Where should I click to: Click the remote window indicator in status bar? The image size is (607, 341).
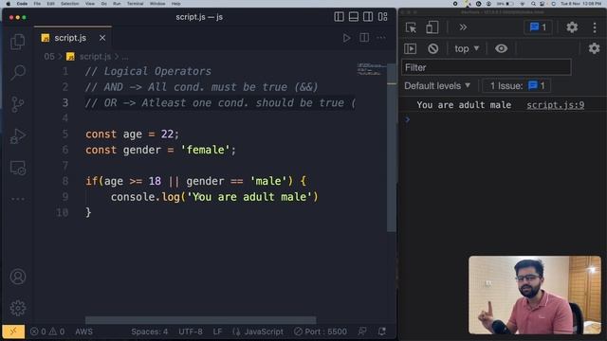pyautogui.click(x=13, y=332)
